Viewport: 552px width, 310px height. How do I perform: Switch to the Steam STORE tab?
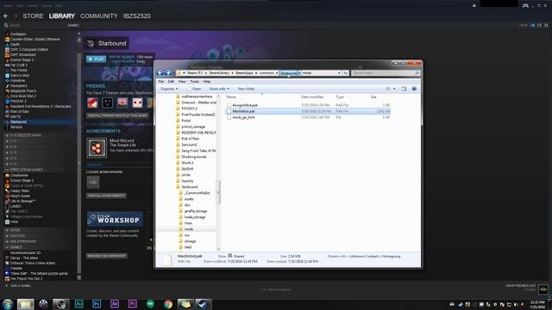tap(33, 16)
